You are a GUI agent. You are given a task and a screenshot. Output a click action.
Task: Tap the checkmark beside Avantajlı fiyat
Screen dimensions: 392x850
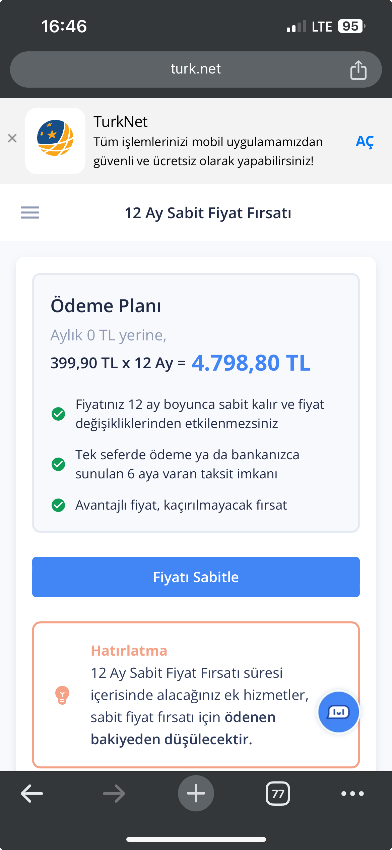pyautogui.click(x=58, y=505)
